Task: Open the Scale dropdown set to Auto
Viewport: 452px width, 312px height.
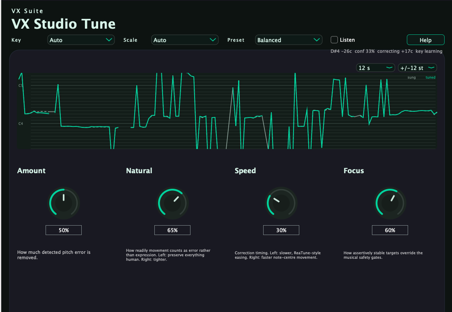Action: pyautogui.click(x=185, y=40)
